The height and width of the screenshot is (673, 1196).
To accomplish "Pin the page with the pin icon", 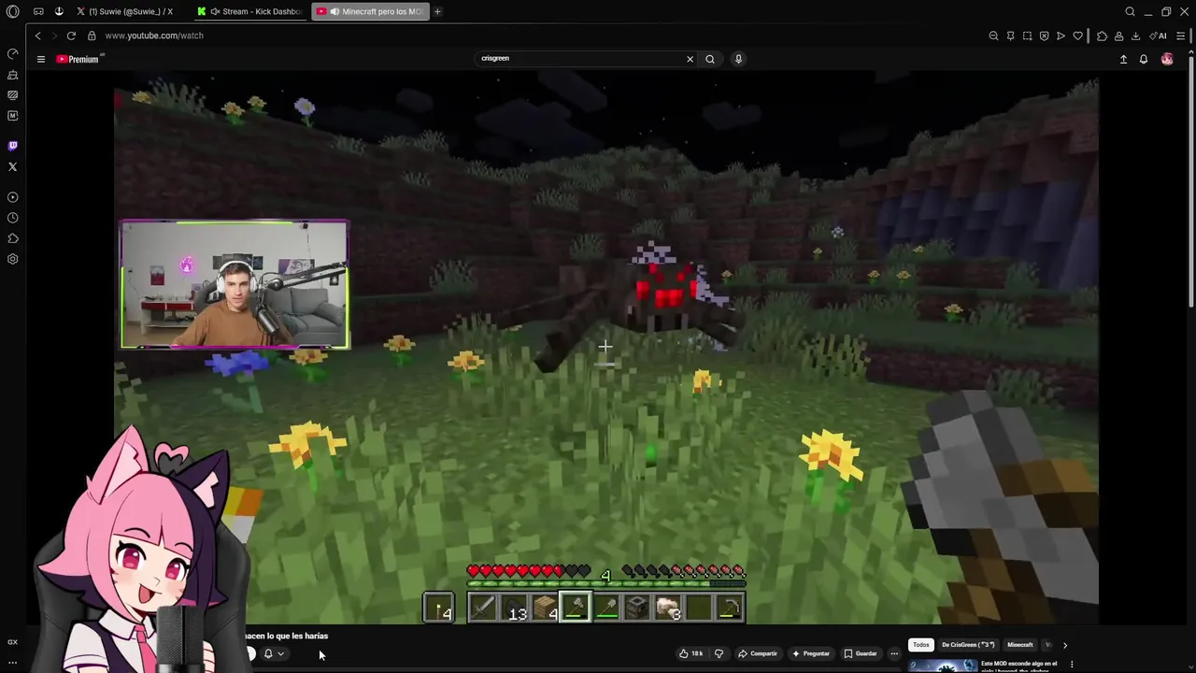I will [1010, 36].
